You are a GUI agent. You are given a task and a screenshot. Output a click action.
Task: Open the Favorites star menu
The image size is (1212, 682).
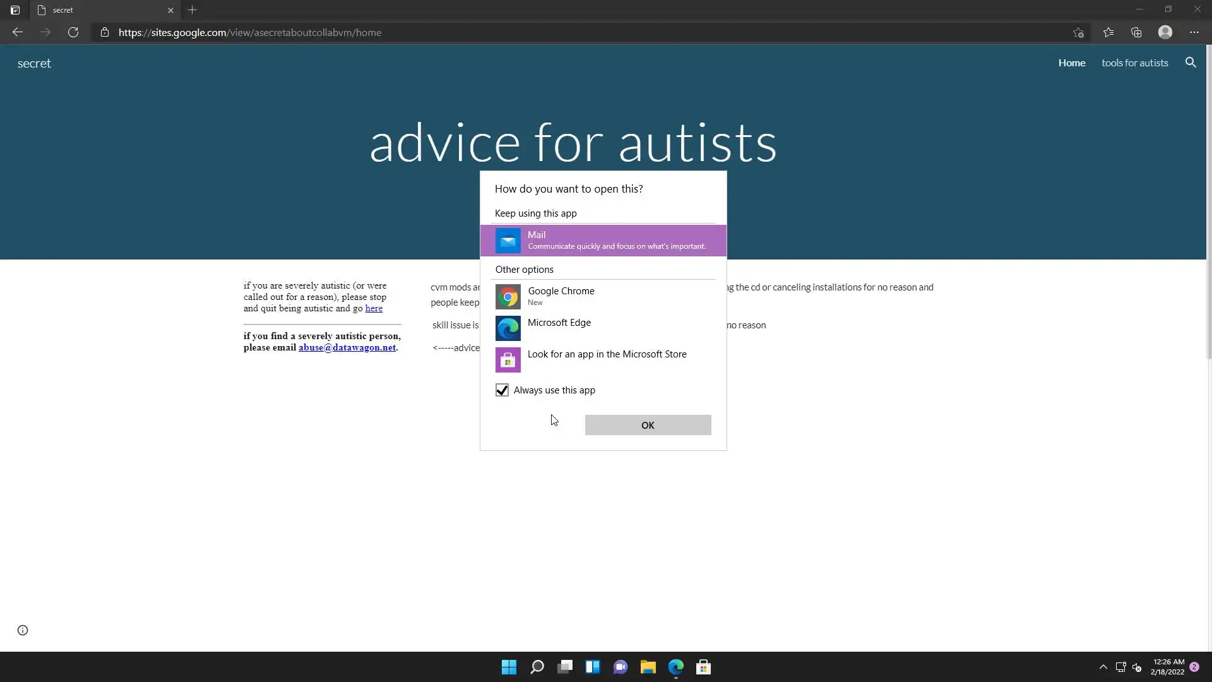pyautogui.click(x=1108, y=32)
